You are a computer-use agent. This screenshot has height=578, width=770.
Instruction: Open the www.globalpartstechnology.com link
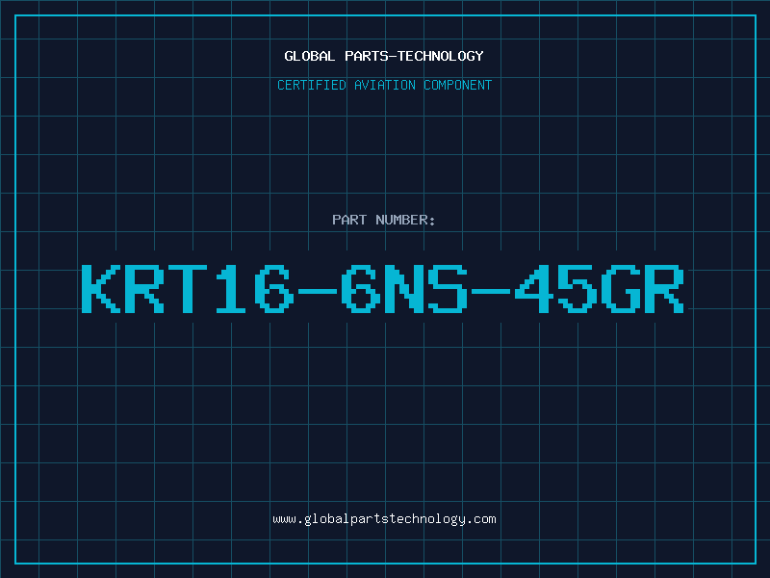[x=384, y=519]
